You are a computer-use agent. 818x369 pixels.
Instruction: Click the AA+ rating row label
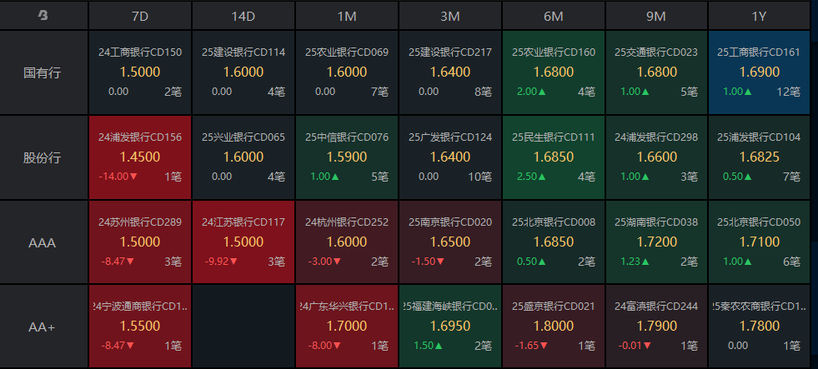44,327
